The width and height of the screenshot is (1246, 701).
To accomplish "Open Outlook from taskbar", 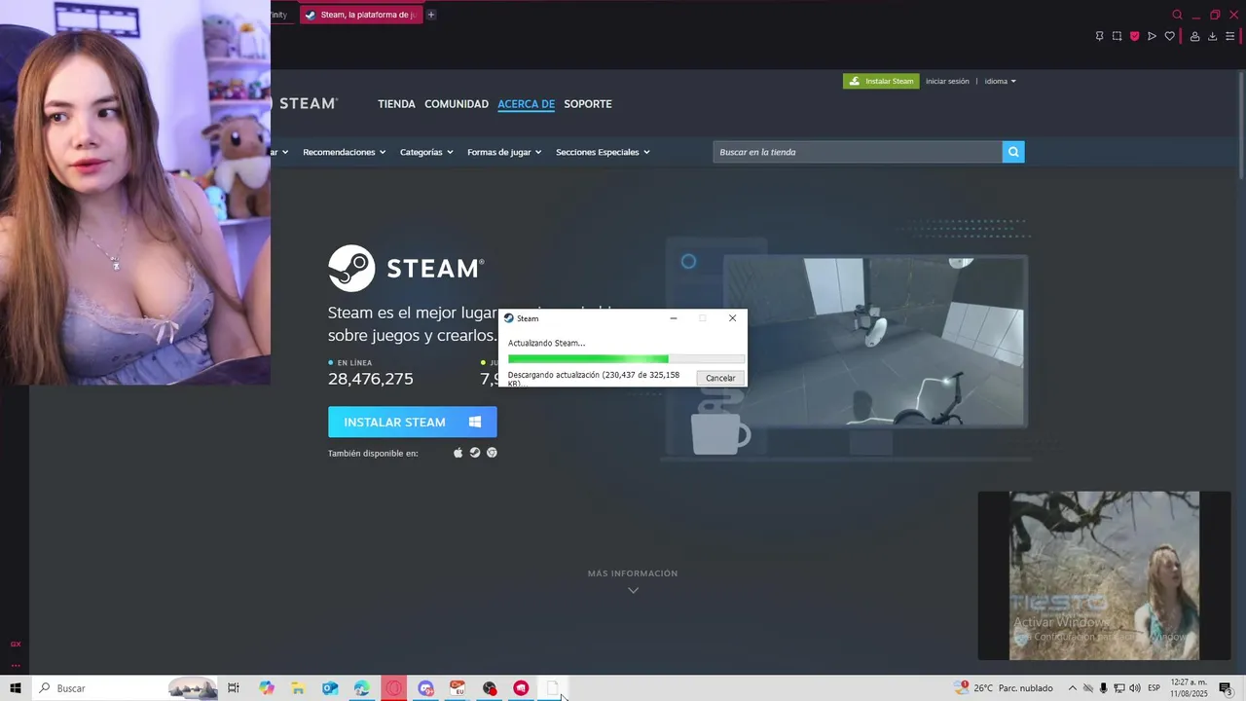I will [330, 688].
